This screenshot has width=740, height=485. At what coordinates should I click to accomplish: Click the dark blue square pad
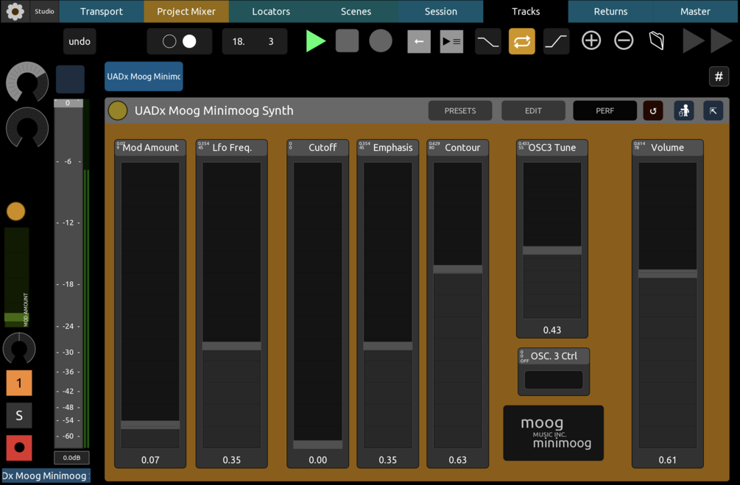pos(71,79)
